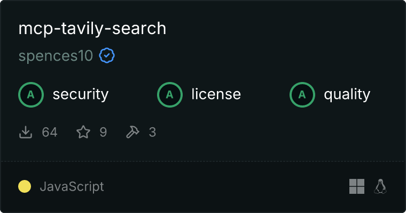Click the quality grade A badge

click(302, 95)
